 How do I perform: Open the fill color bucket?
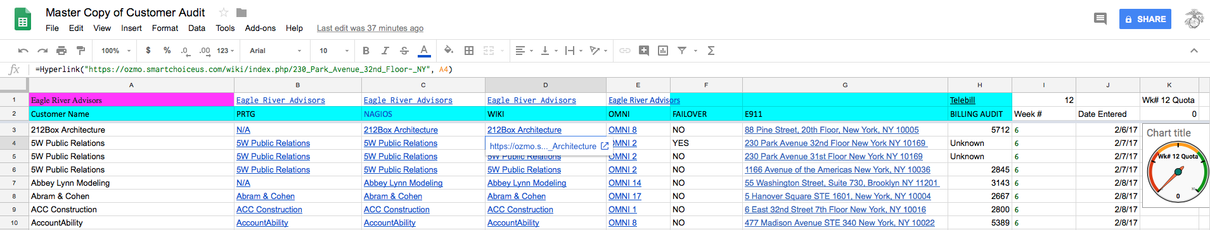pyautogui.click(x=449, y=51)
